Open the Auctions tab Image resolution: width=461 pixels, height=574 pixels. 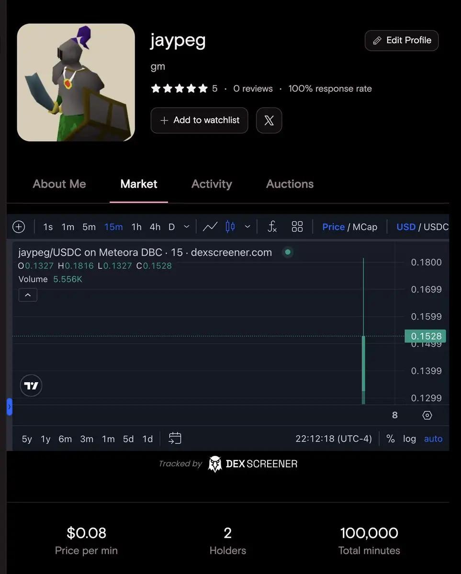click(290, 184)
